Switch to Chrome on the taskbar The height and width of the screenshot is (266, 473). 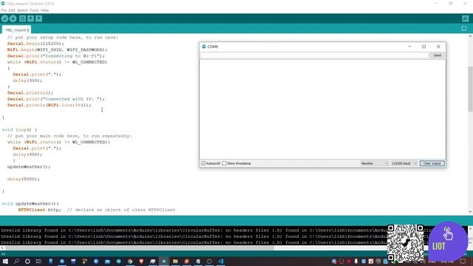130,261
